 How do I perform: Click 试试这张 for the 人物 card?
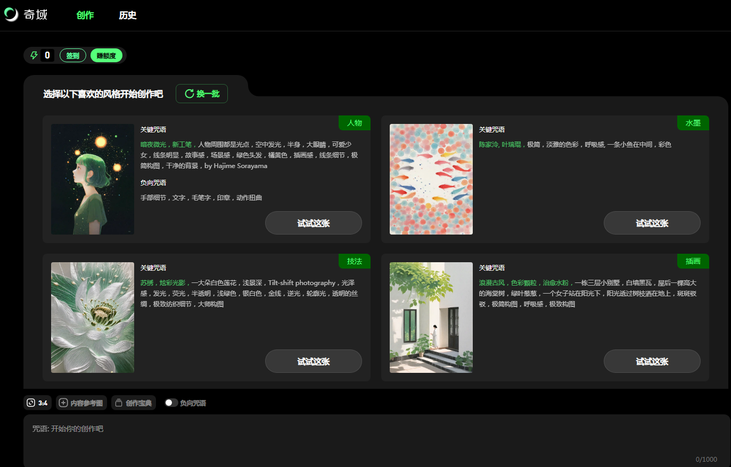pos(314,223)
